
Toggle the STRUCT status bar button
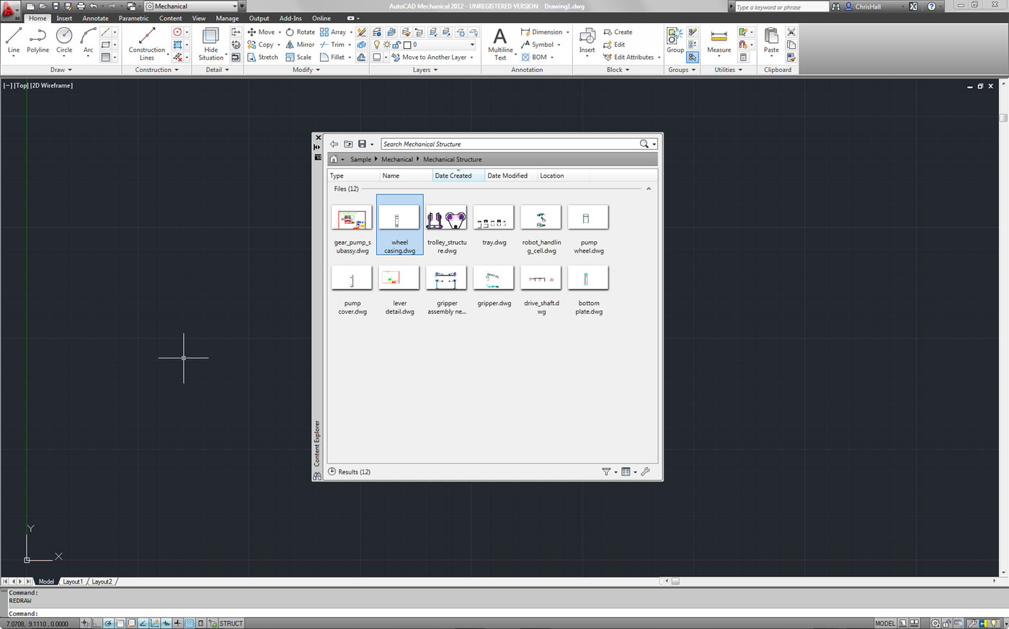(231, 623)
